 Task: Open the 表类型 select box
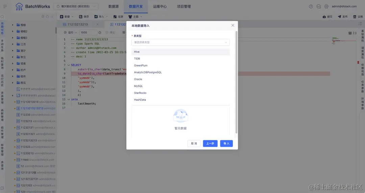pos(180,42)
